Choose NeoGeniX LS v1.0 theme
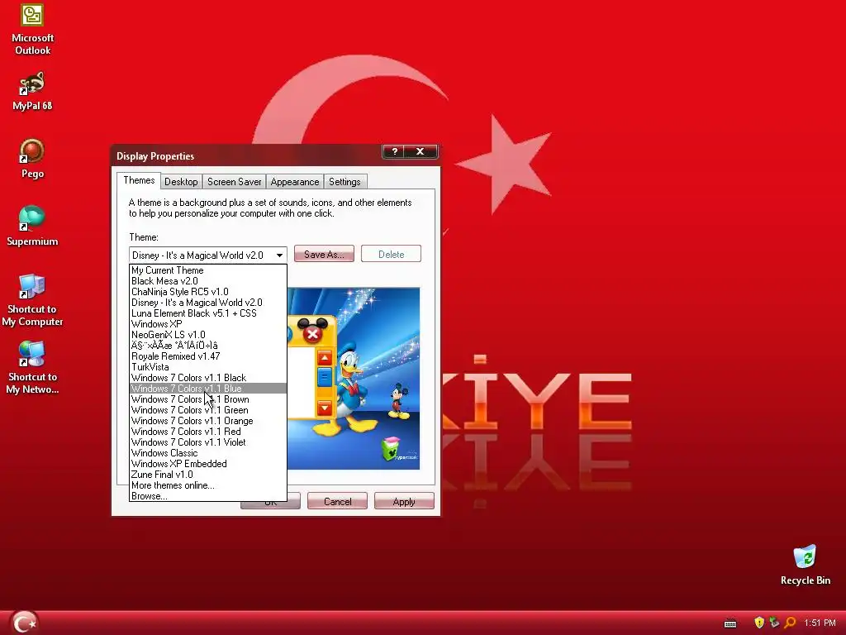846x635 pixels. point(207,335)
